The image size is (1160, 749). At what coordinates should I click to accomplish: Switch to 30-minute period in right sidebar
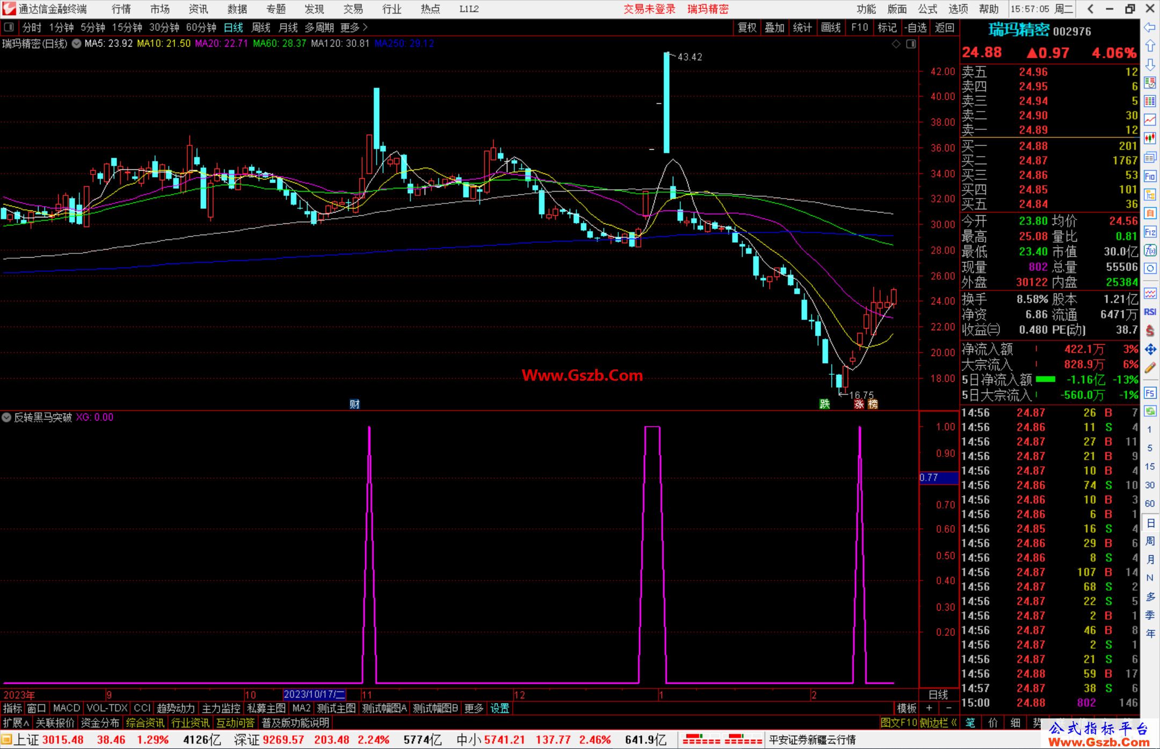pos(1150,485)
